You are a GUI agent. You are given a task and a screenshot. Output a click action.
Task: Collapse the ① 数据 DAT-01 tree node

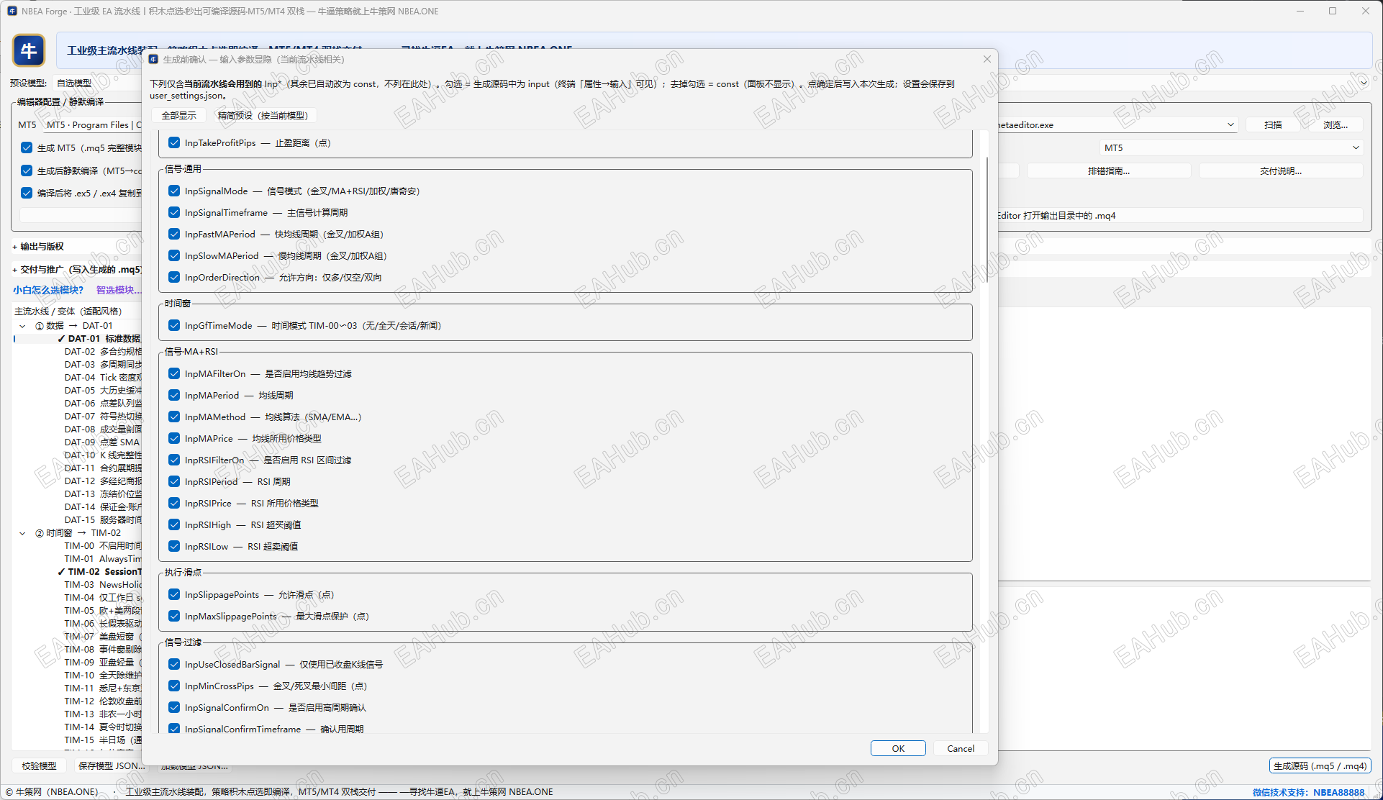[x=22, y=327]
